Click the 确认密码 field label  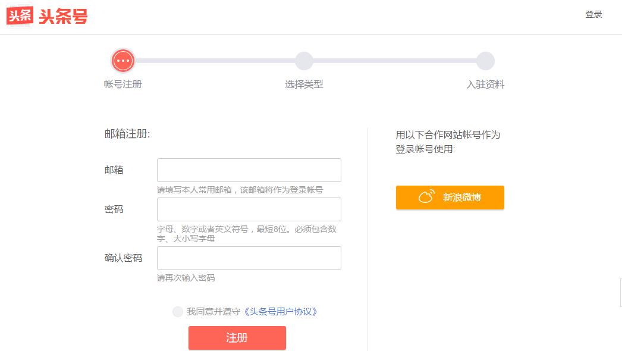point(123,258)
